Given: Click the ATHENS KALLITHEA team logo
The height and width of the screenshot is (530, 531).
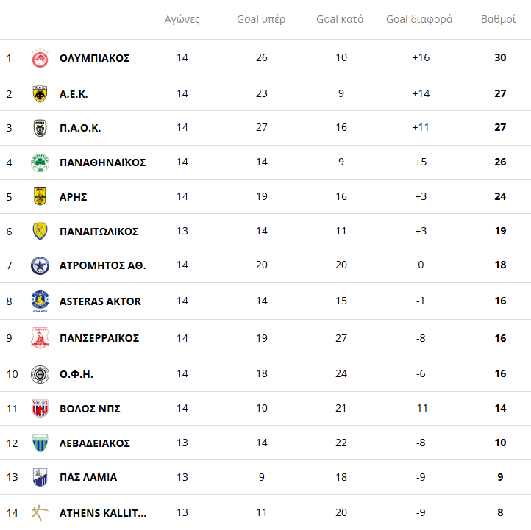Looking at the screenshot, I should (x=40, y=512).
